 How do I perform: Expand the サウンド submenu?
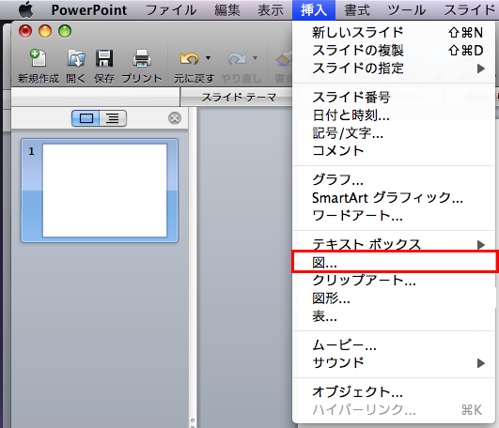click(x=394, y=363)
